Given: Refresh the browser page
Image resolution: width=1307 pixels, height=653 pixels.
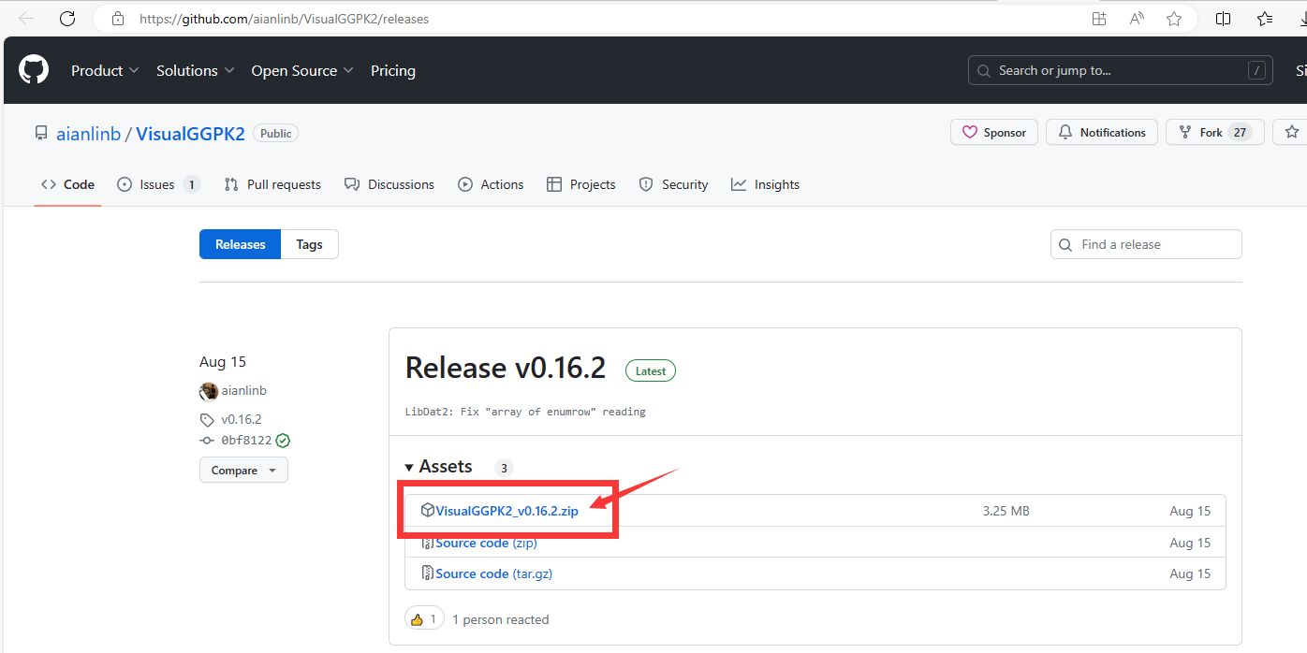Looking at the screenshot, I should pyautogui.click(x=67, y=19).
